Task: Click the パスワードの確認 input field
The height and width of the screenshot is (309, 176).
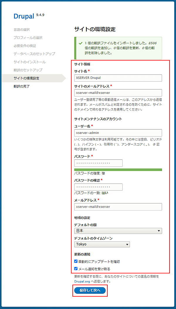Action: point(98,187)
